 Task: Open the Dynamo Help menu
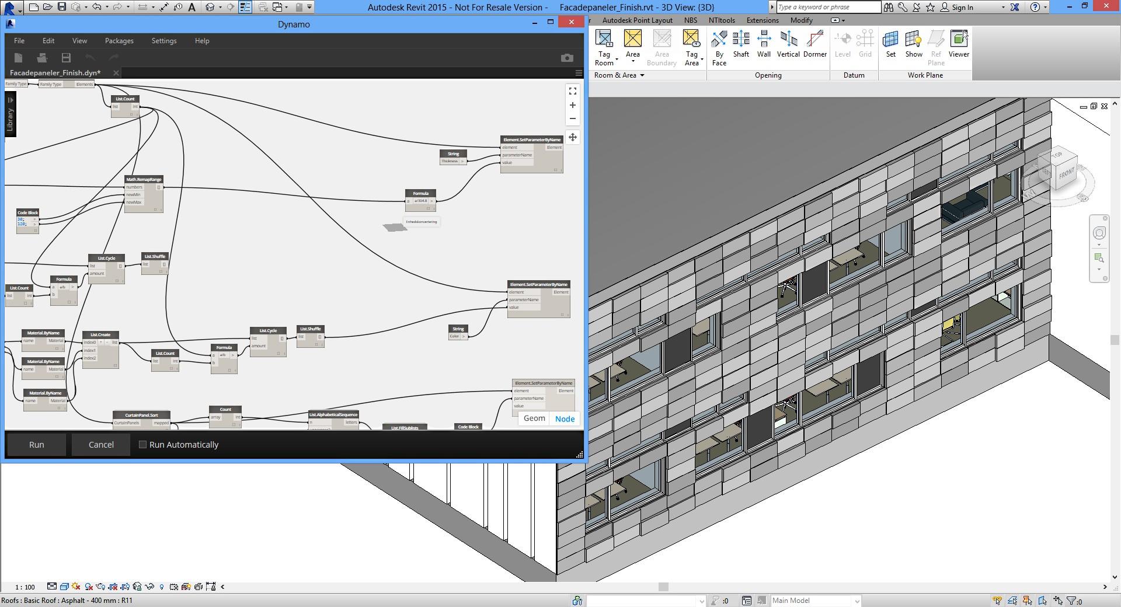click(x=202, y=41)
